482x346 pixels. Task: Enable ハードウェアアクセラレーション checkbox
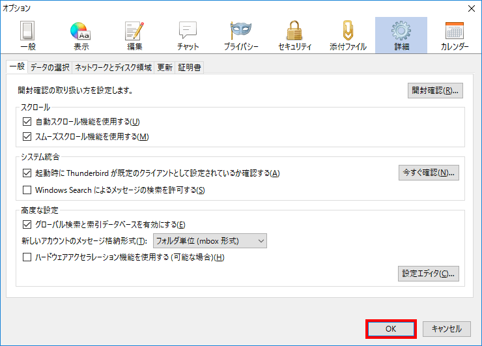[27, 257]
